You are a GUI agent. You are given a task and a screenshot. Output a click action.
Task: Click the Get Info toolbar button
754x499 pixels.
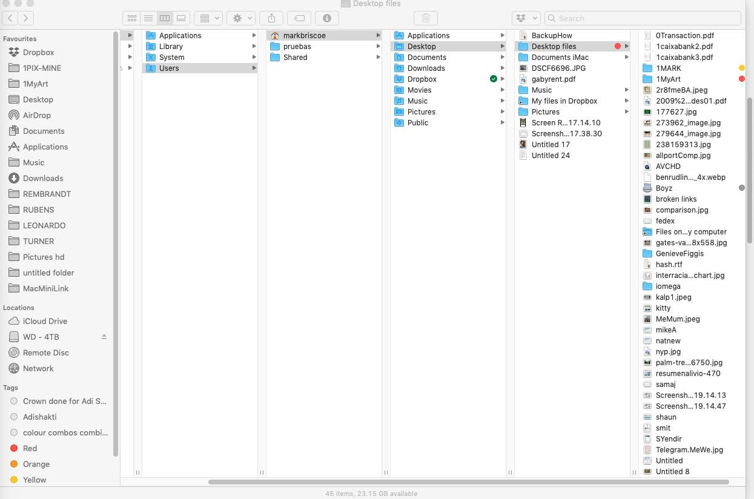click(327, 18)
